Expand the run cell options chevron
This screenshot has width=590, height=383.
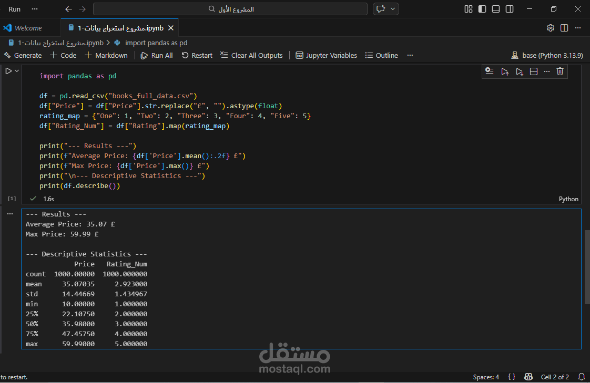point(17,70)
